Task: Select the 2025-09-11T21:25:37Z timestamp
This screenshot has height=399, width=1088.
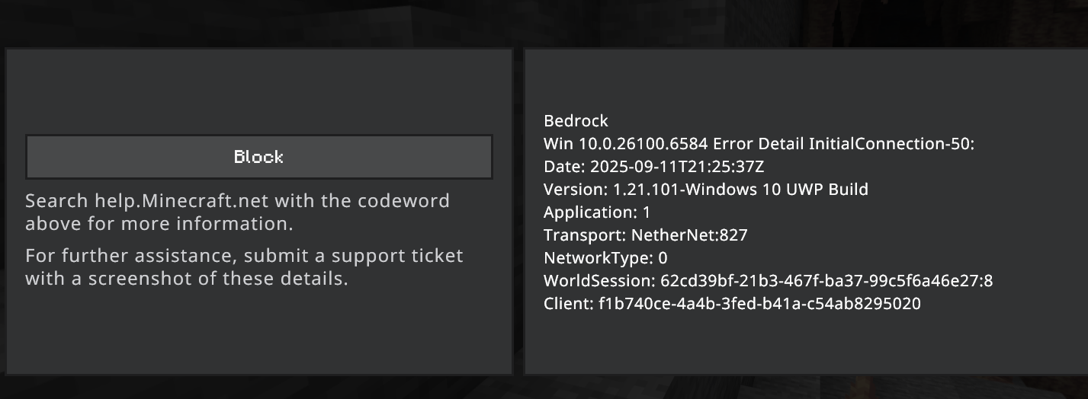Action: click(676, 167)
